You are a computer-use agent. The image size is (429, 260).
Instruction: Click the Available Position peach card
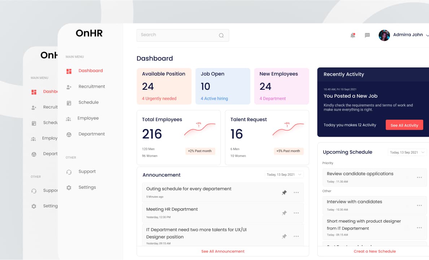coord(164,86)
